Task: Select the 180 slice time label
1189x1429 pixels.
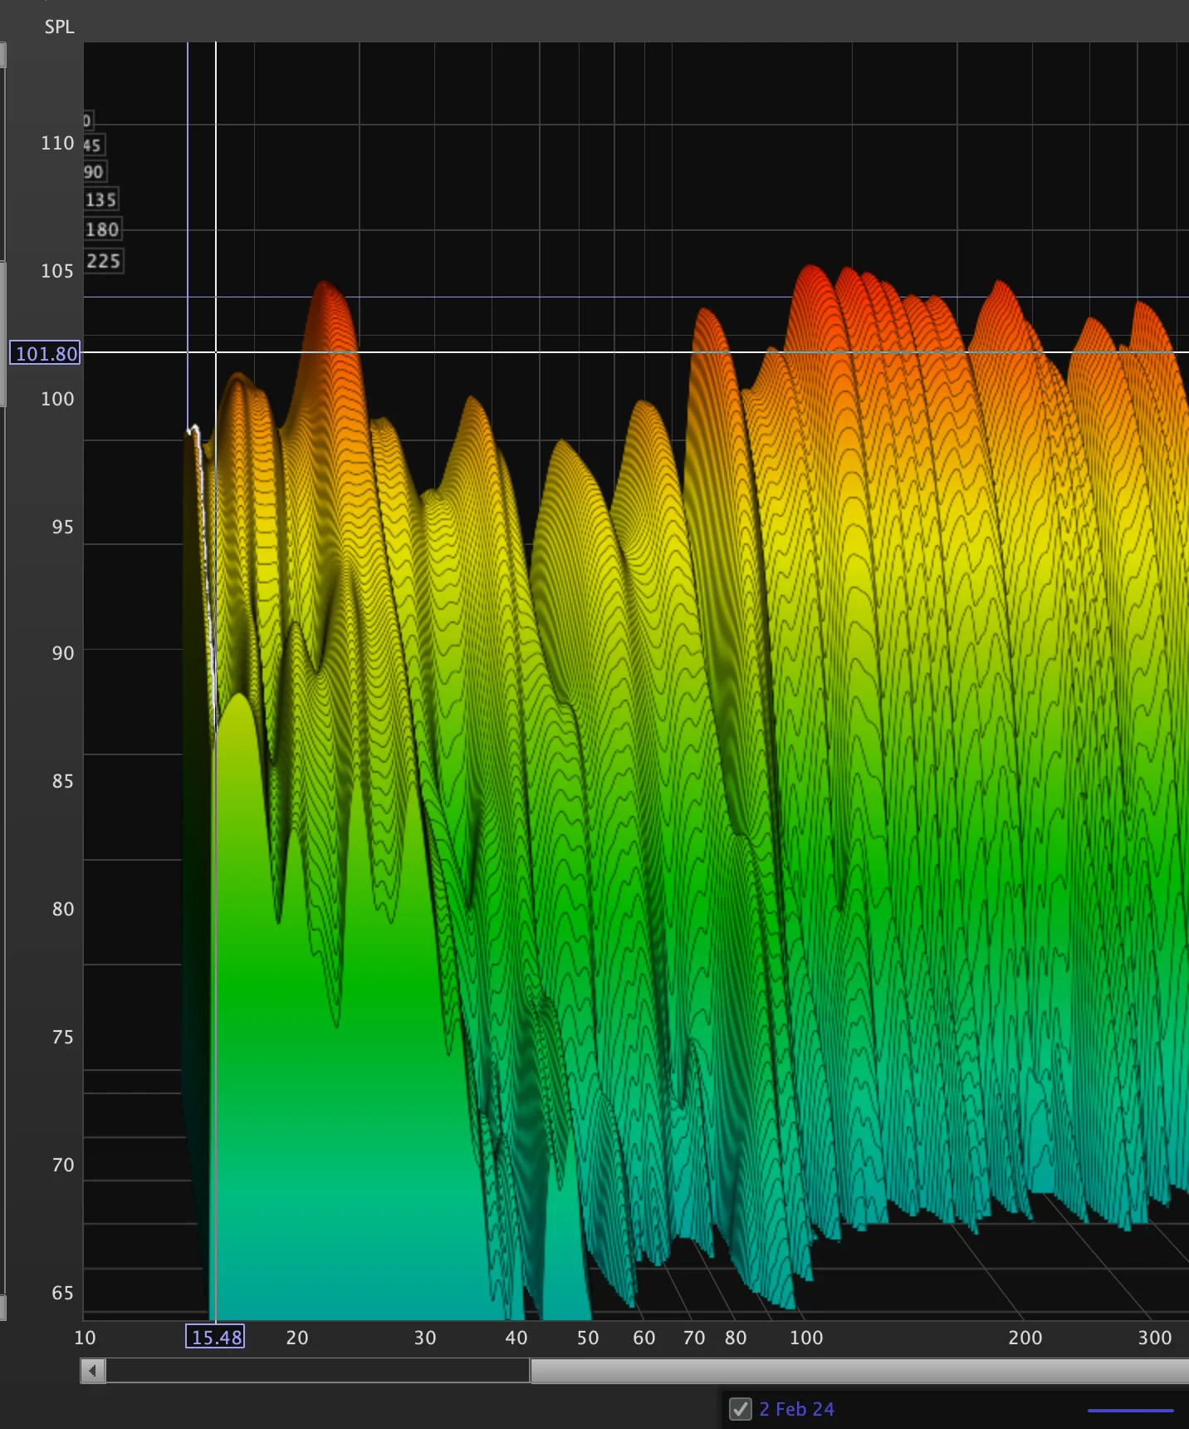Action: click(x=102, y=229)
